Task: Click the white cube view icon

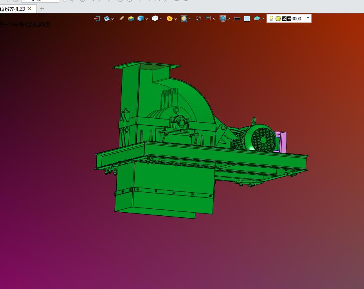Action: (155, 18)
